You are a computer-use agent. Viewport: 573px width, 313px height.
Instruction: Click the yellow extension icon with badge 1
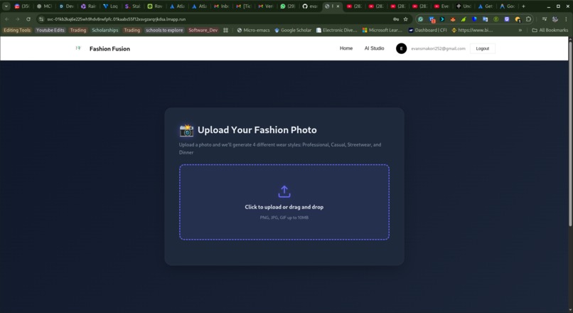click(518, 19)
